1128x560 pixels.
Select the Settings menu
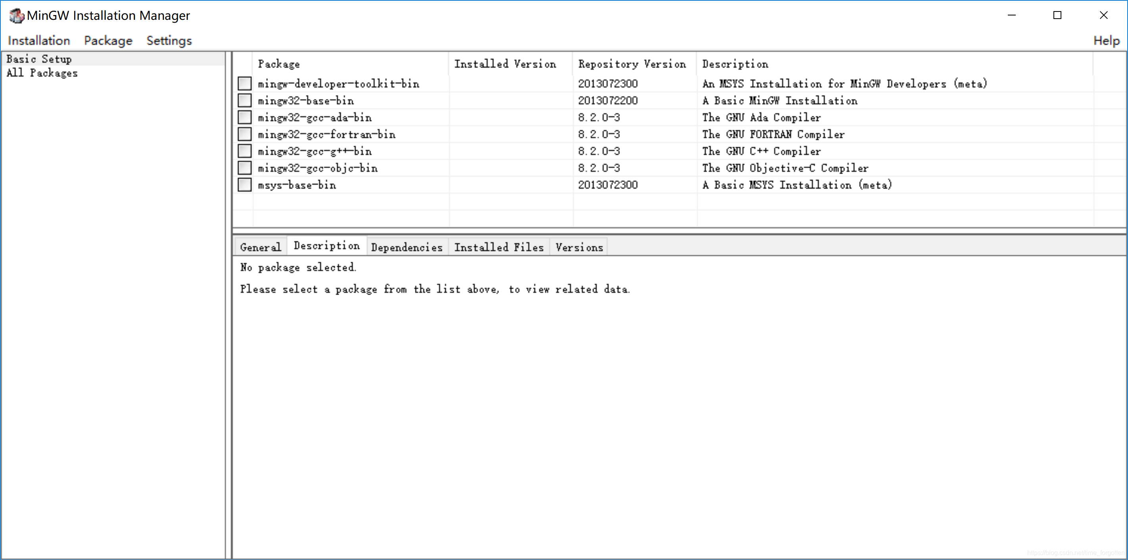[168, 40]
